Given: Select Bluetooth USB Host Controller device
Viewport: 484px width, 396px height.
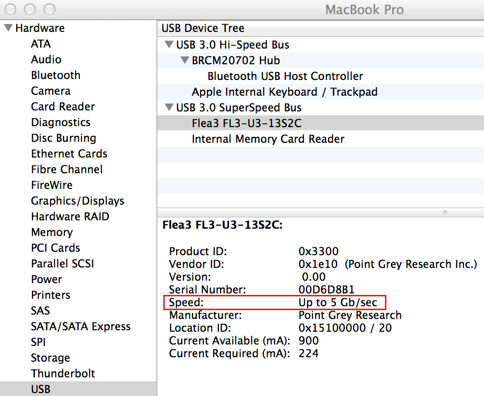Looking at the screenshot, I should 285,76.
